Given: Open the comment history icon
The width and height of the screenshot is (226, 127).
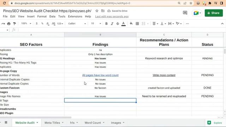Looking at the screenshot, I should [185, 13].
